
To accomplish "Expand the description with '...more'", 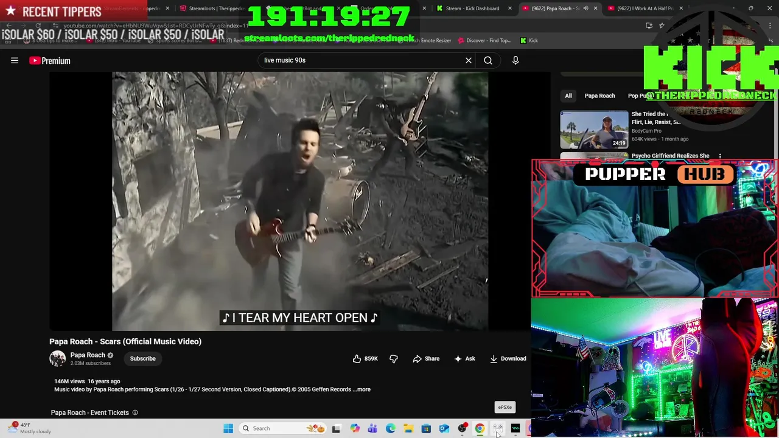I will click(x=363, y=389).
